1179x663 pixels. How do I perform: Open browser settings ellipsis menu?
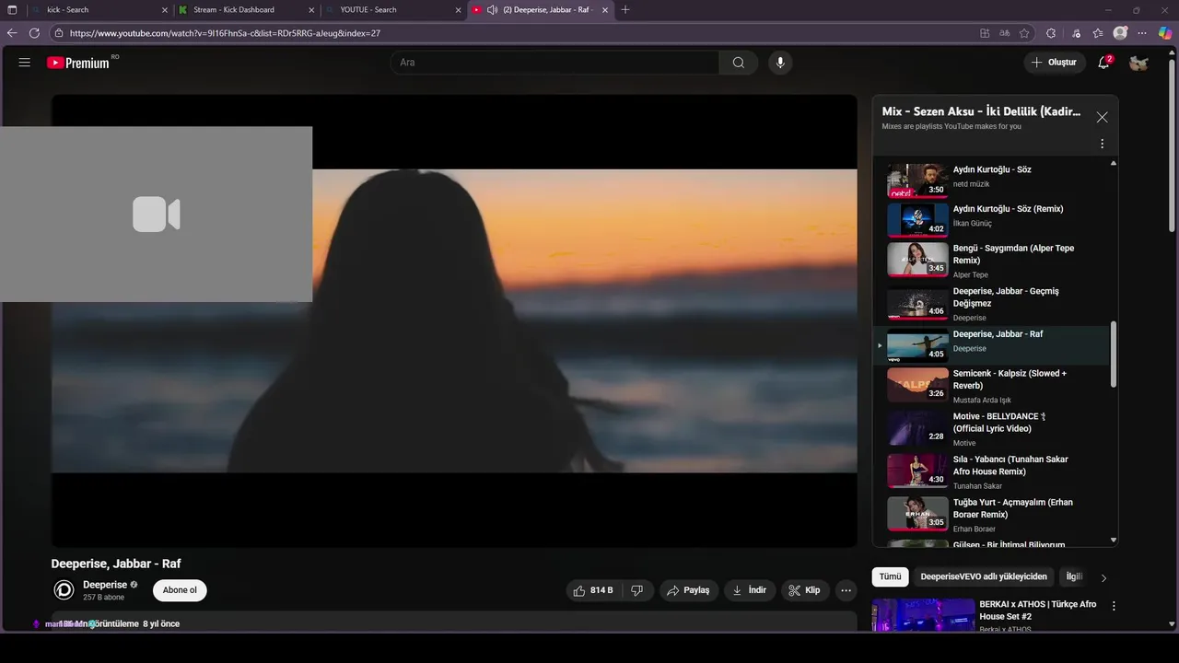[1143, 33]
